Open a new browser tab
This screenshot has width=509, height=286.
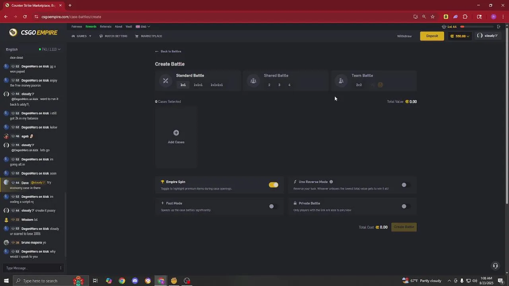(70, 5)
